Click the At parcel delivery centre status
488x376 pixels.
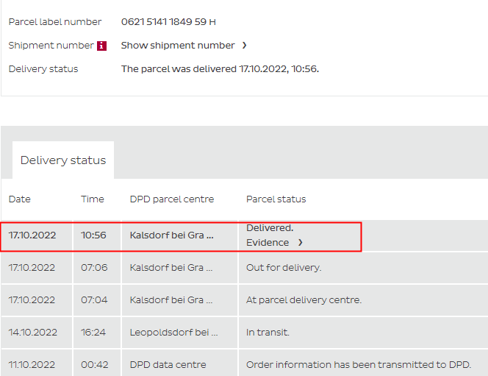304,300
